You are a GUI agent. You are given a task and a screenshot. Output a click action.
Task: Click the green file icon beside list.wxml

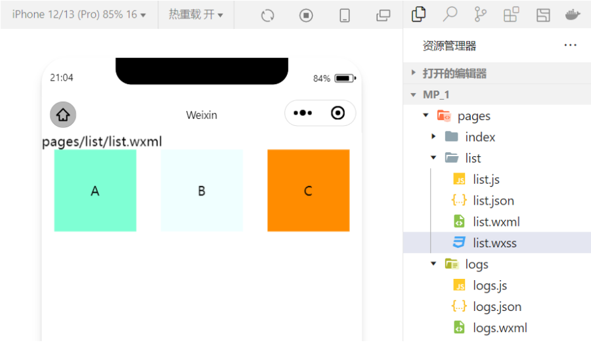459,222
